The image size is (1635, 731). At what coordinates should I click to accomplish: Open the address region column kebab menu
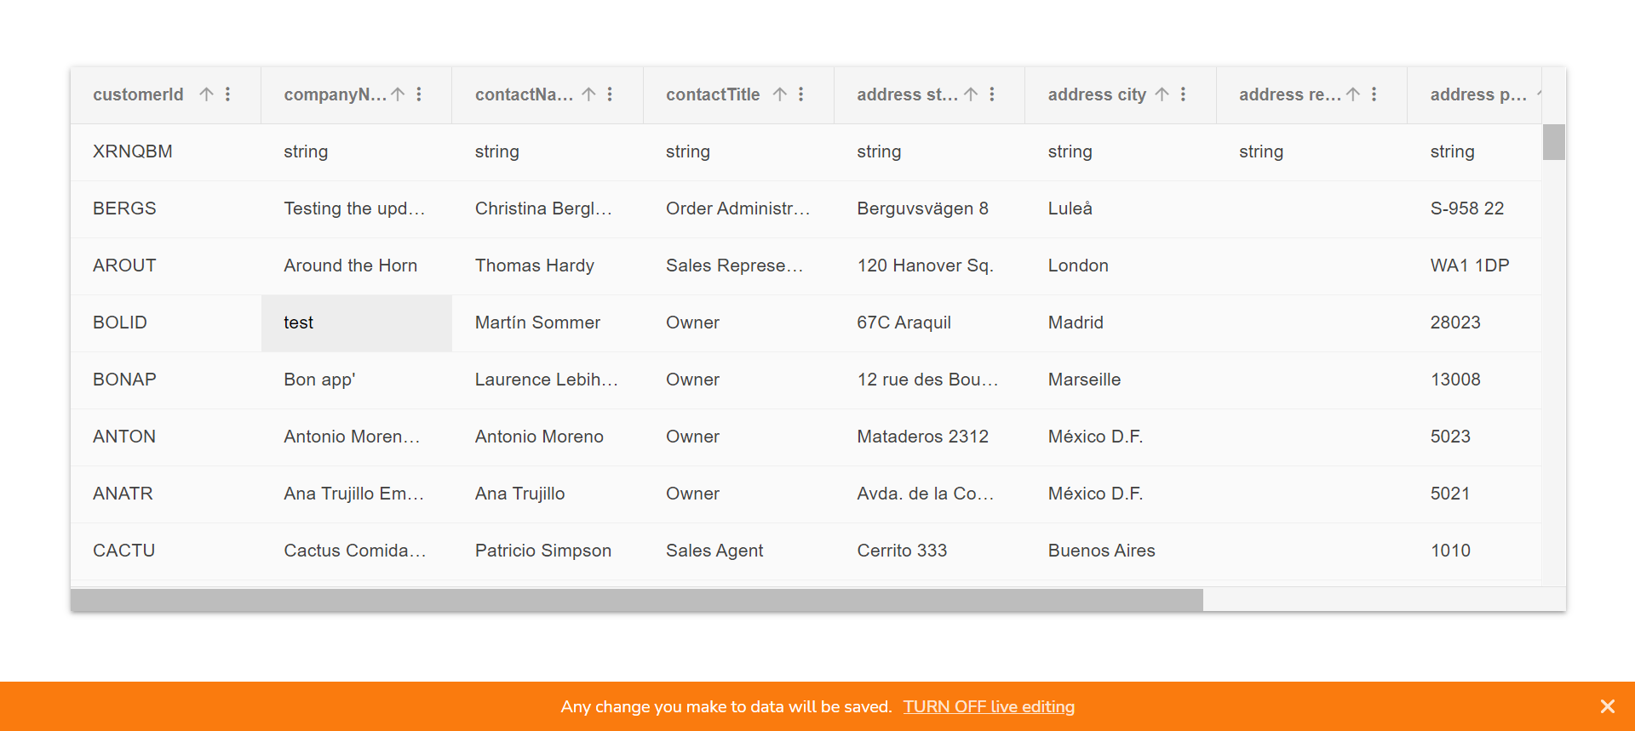(x=1374, y=94)
